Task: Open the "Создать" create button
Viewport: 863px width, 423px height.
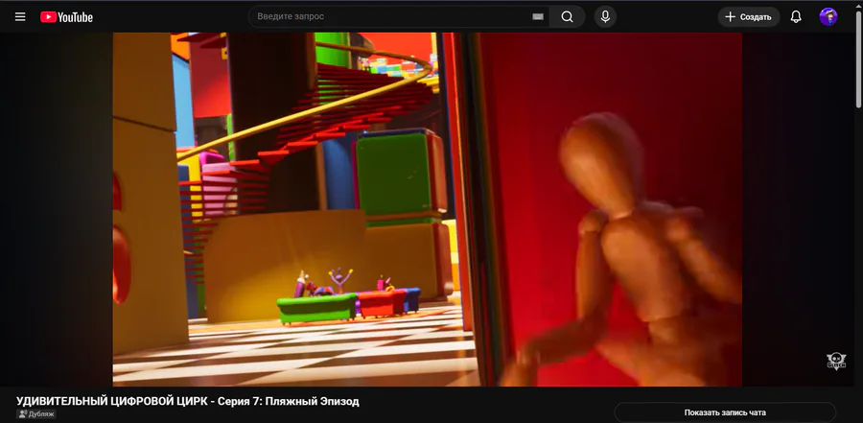Action: (x=749, y=17)
